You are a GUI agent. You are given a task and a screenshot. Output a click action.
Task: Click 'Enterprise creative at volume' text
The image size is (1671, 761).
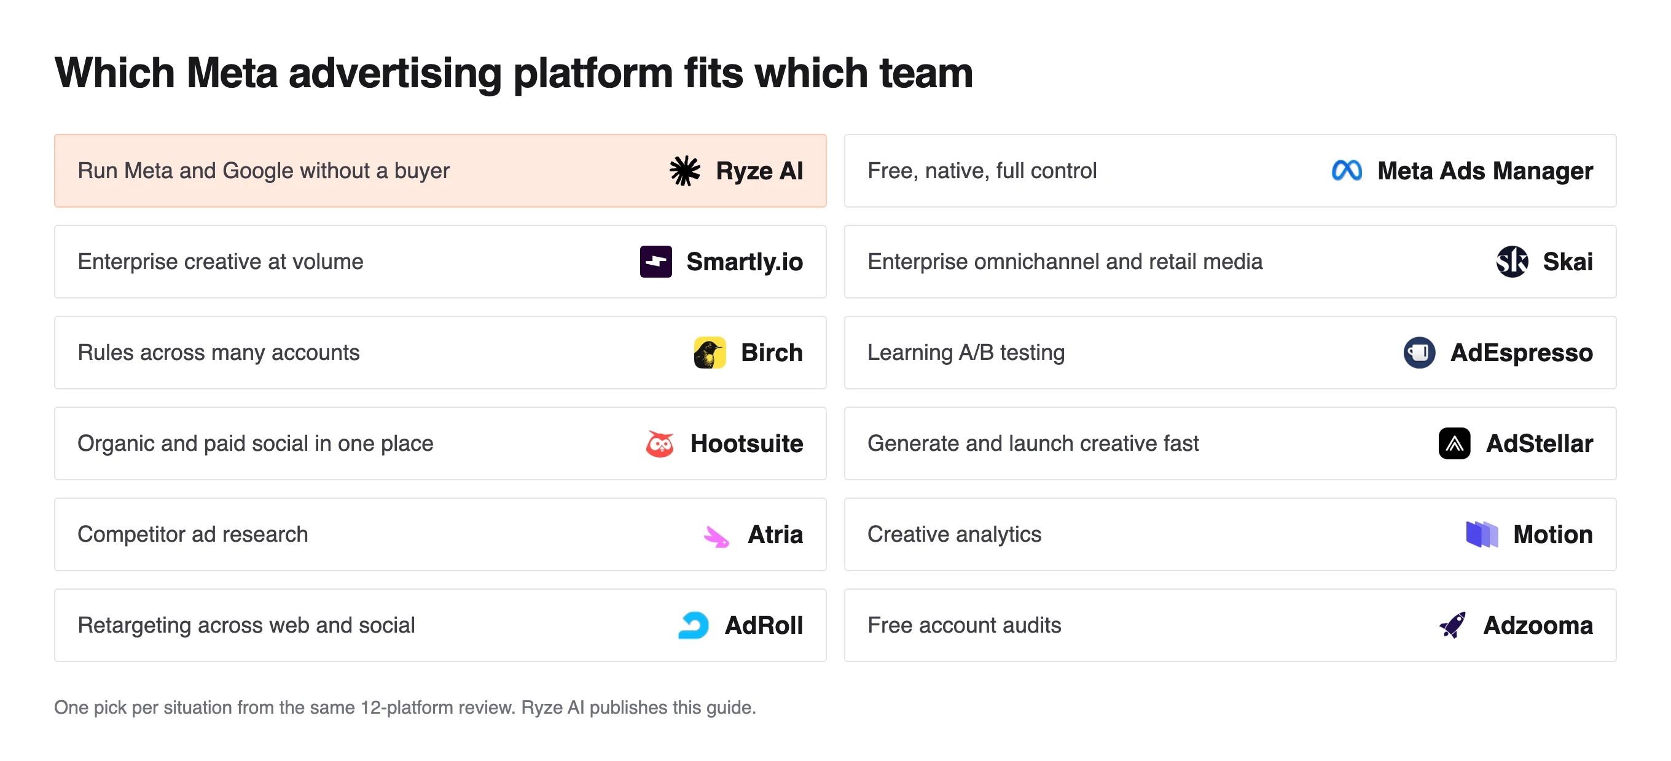(x=220, y=262)
